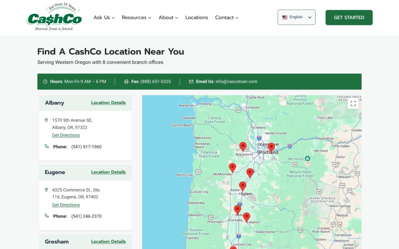Get Directions to the Eugene branch

[66, 205]
